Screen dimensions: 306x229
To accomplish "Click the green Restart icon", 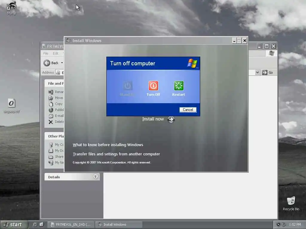I will 179,86.
